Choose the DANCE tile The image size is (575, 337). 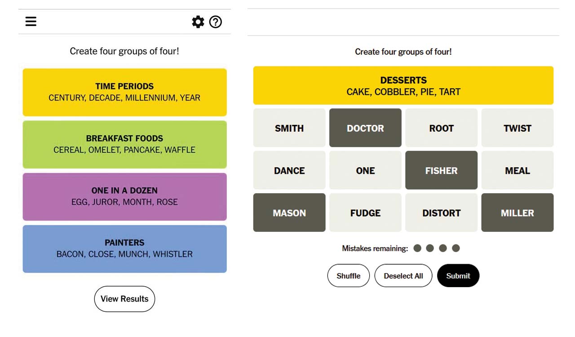[289, 170]
